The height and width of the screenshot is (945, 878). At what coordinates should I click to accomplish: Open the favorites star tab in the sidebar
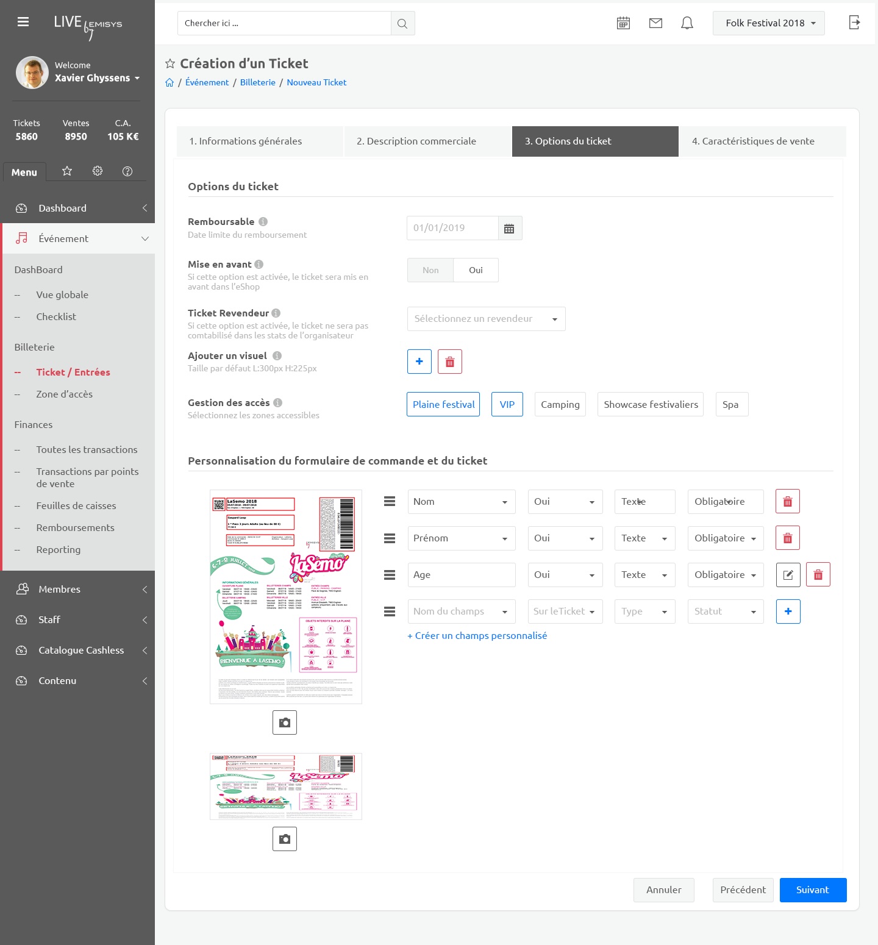point(67,171)
